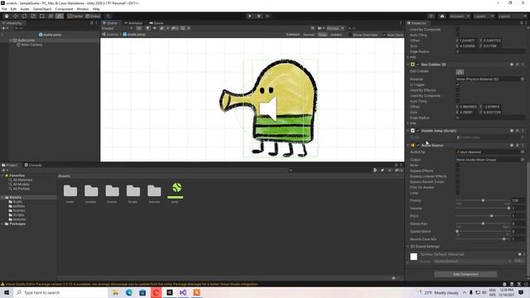Open the Box Collider 2D Material object picker
The height and width of the screenshot is (298, 530).
[523, 79]
